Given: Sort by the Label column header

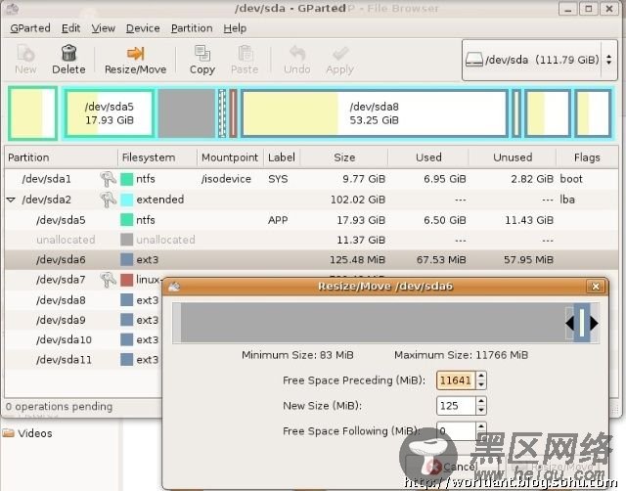Looking at the screenshot, I should [282, 157].
